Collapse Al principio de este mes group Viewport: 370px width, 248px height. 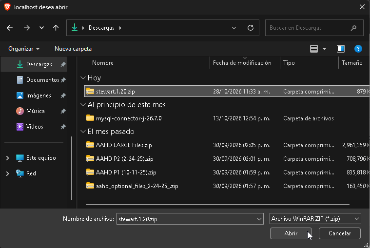[83, 105]
